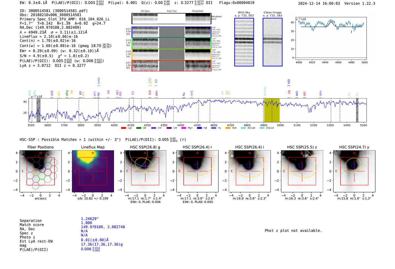Click the 2024-12-14 16:00:03 timestamp
The image size is (395, 269).
(x=319, y=3)
